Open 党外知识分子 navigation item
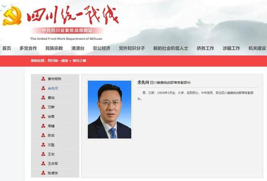 tap(132, 48)
